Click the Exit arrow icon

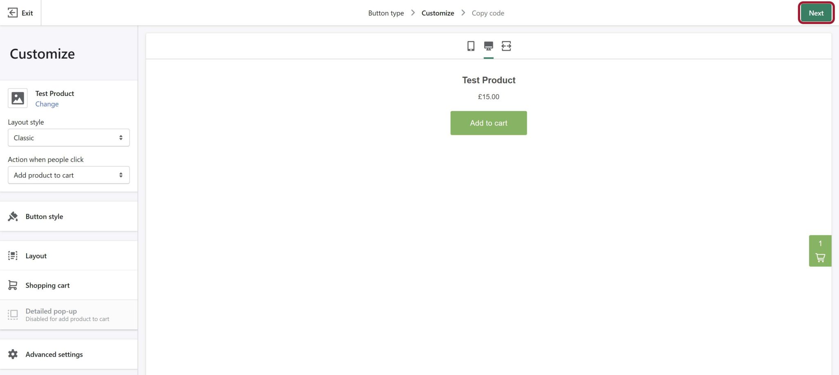pos(13,13)
